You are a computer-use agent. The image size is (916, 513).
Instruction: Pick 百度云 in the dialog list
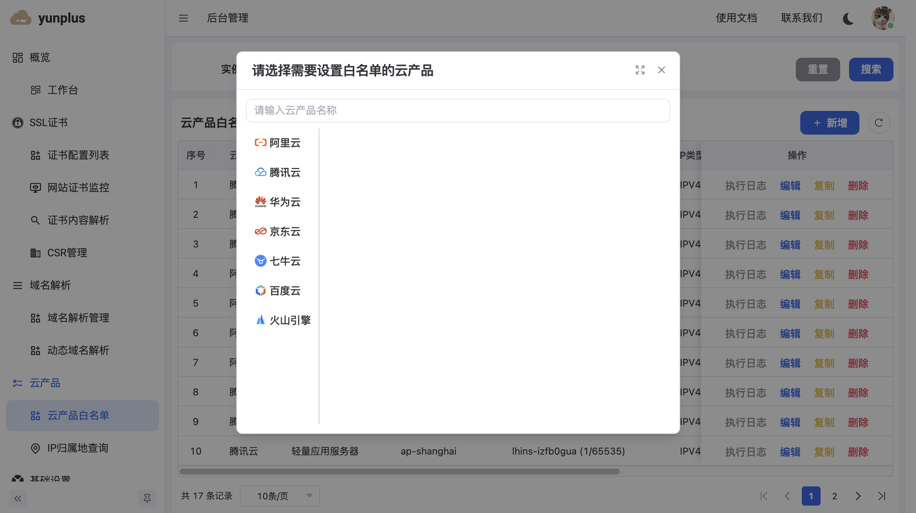(278, 291)
